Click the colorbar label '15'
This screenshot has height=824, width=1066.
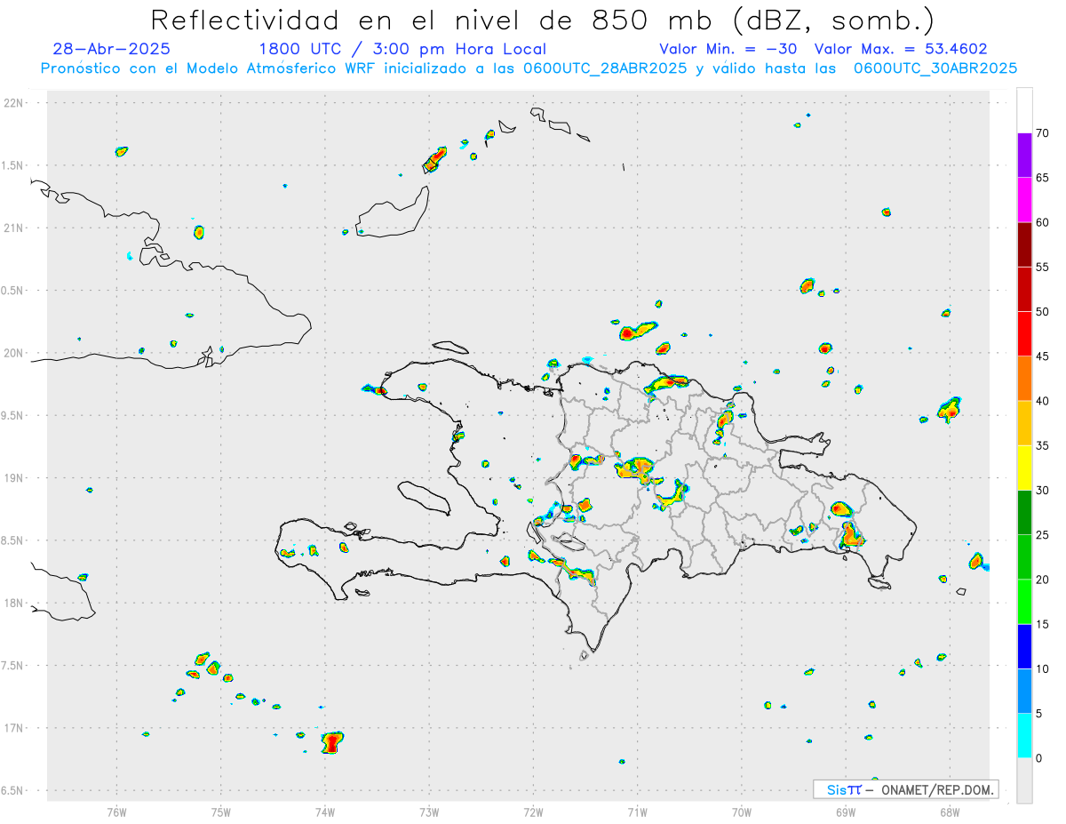(x=1043, y=625)
